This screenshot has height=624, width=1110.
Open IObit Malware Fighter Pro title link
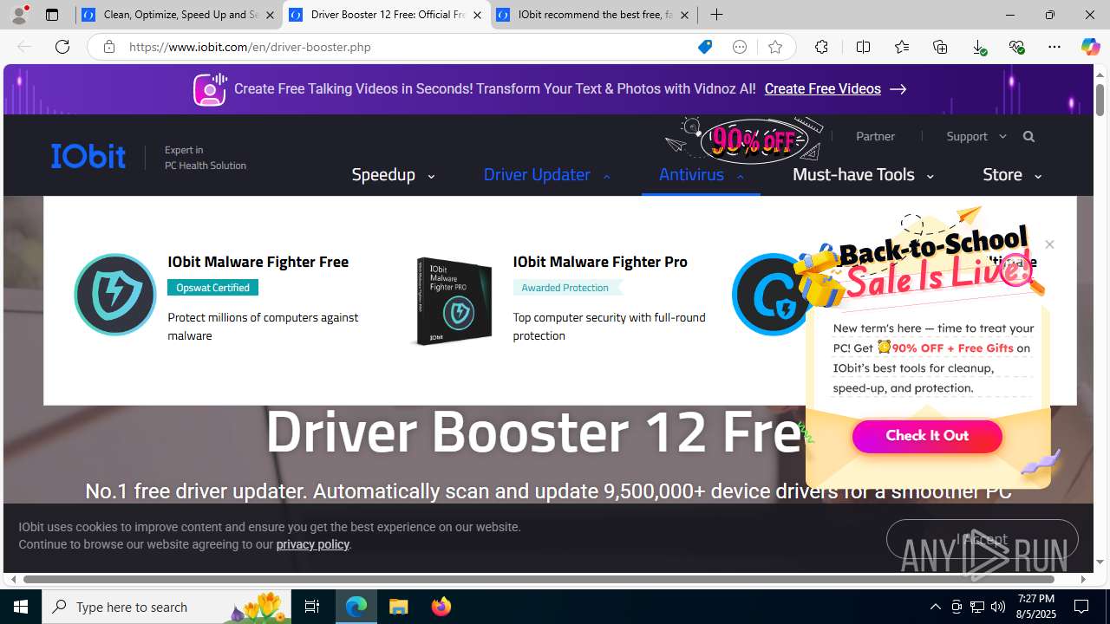click(x=600, y=262)
